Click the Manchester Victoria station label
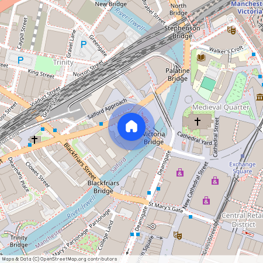This screenshot has height=263, width=263. (x=247, y=8)
